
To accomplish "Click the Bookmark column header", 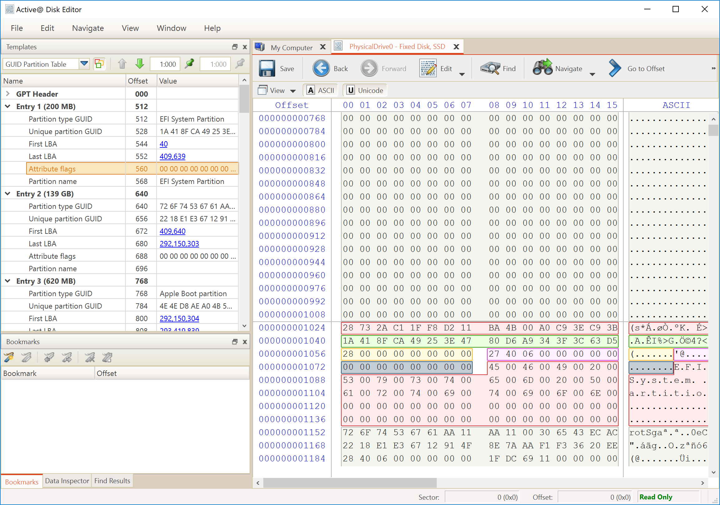I will tap(48, 373).
